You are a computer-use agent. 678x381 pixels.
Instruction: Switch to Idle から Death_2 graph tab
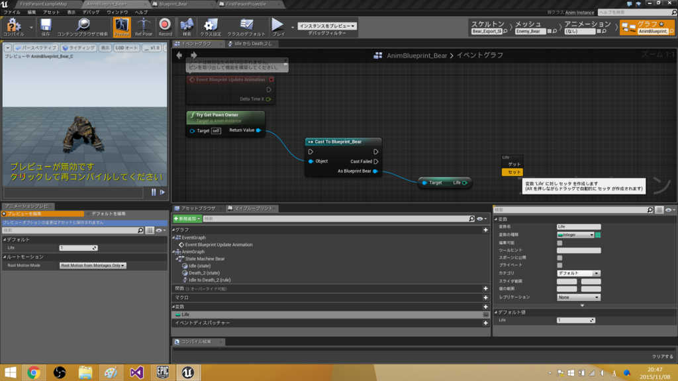pyautogui.click(x=252, y=44)
